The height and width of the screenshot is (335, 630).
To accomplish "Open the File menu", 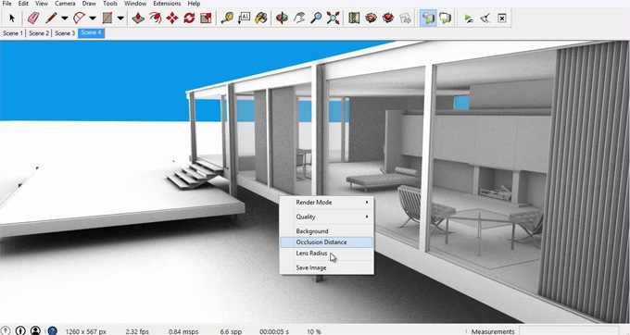I will (6, 3).
